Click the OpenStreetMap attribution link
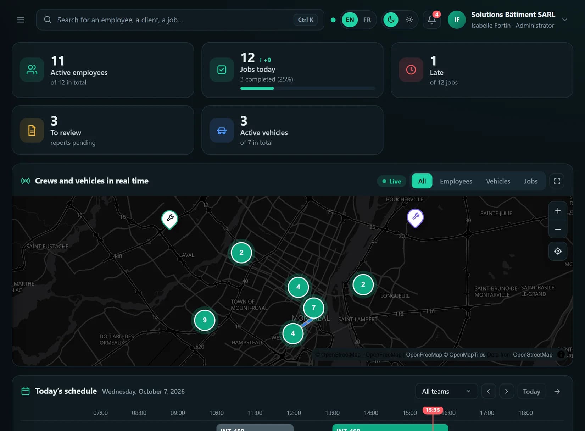 pyautogui.click(x=533, y=355)
